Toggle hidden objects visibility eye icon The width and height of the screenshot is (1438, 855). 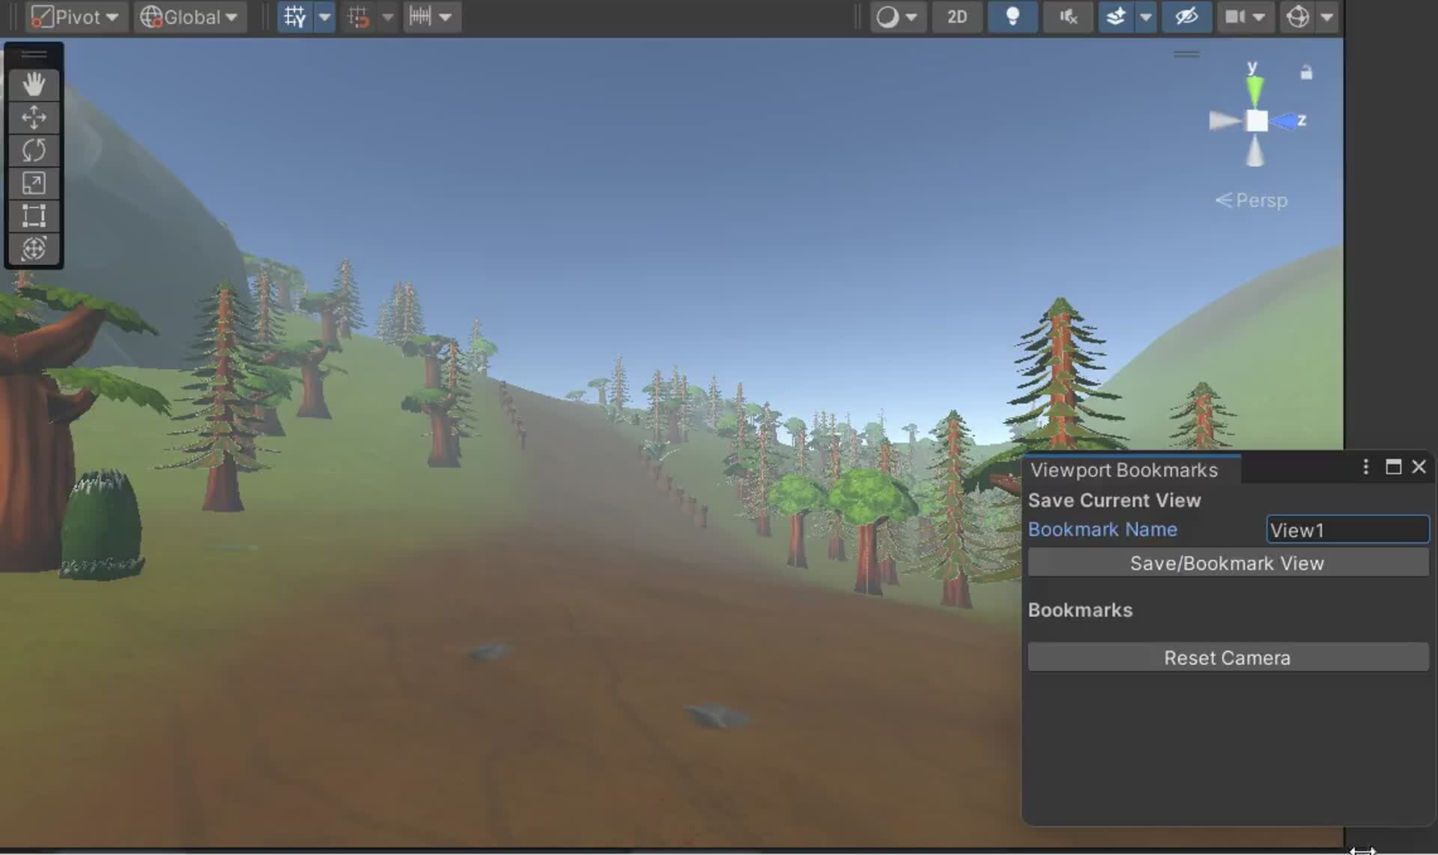tap(1186, 17)
